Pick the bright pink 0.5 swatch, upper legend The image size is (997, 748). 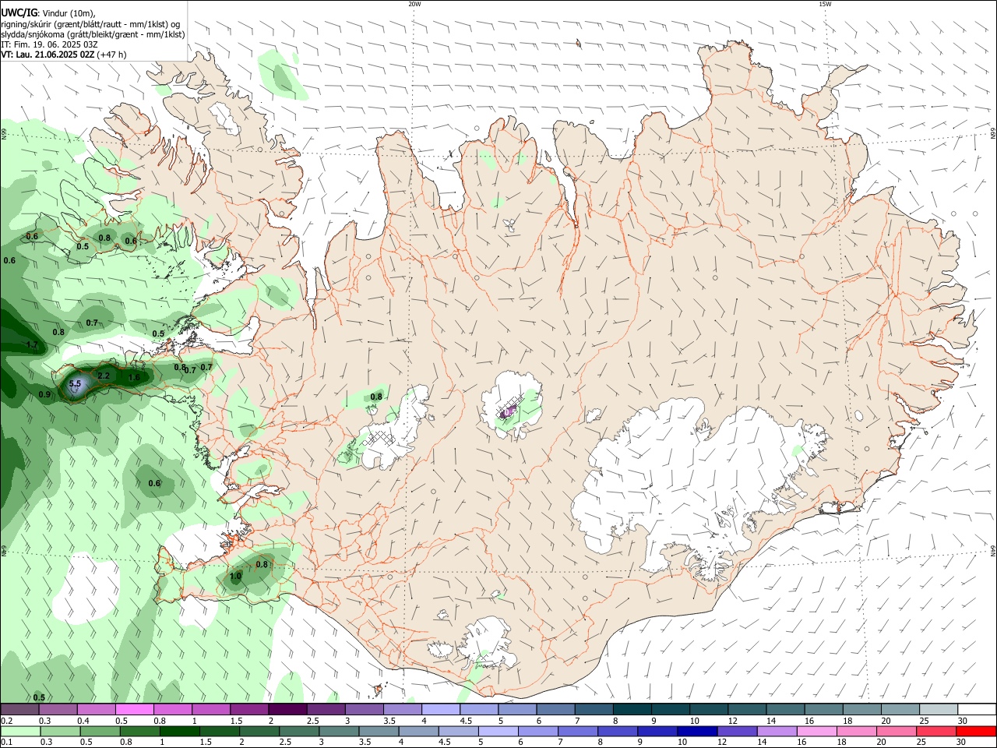(134, 709)
